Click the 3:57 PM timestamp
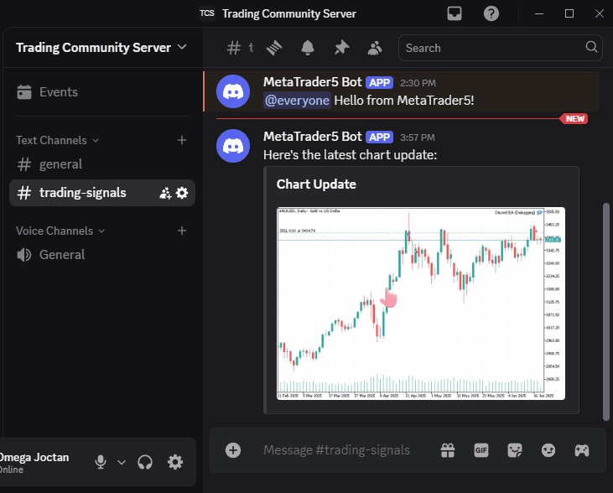 (418, 138)
